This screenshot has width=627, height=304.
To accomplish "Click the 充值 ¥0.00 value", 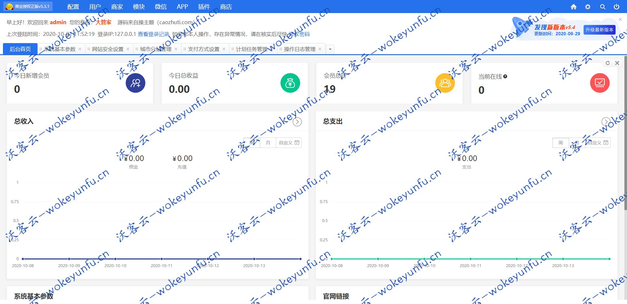I will click(182, 158).
